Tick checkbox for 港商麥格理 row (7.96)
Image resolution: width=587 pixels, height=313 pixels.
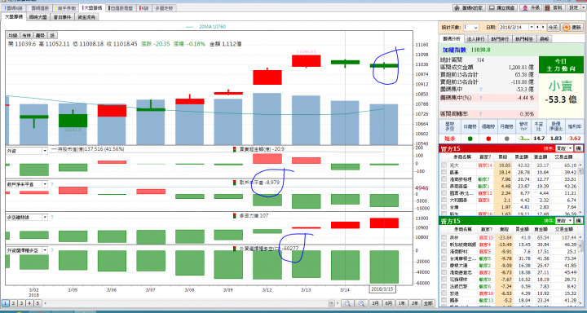click(444, 179)
